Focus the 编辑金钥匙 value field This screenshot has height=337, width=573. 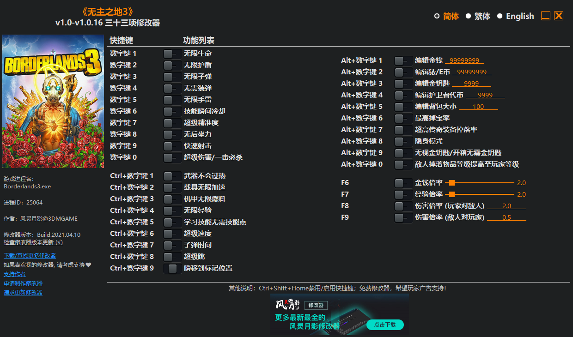click(x=471, y=84)
